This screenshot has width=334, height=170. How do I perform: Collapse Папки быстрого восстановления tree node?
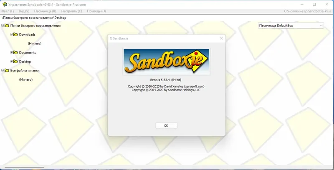[3, 25]
